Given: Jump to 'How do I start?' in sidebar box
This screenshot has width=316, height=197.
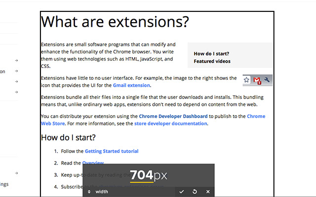Looking at the screenshot, I should tap(211, 54).
